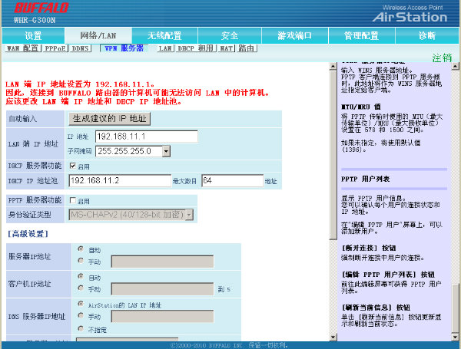Viewport: 461px width, 349px height.
Task: Open the 身份验证类型 MS-CHAPv2 dropdown
Action: coord(131,215)
